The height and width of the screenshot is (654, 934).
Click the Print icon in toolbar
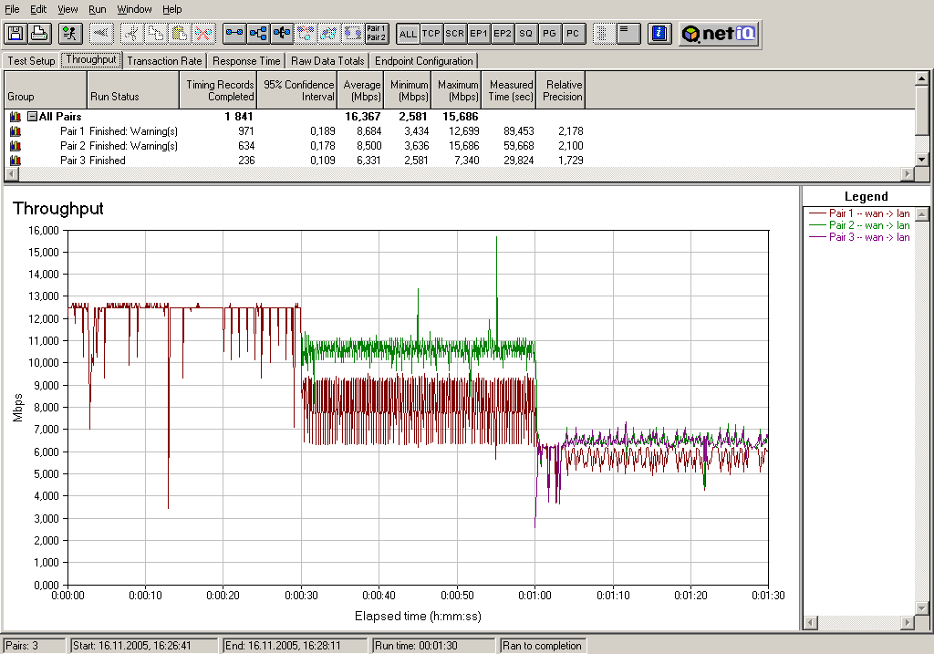click(x=38, y=34)
